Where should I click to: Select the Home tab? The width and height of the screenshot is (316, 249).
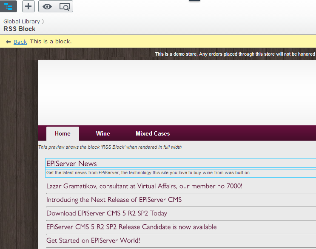tap(63, 133)
